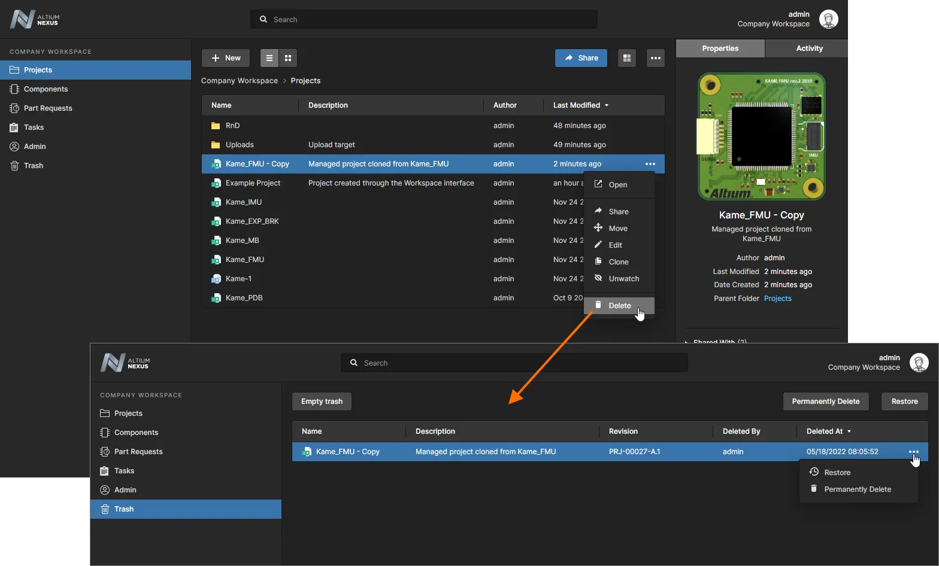Choose Restore from the trash row menu
Screen dimensions: 939x566
click(x=859, y=473)
